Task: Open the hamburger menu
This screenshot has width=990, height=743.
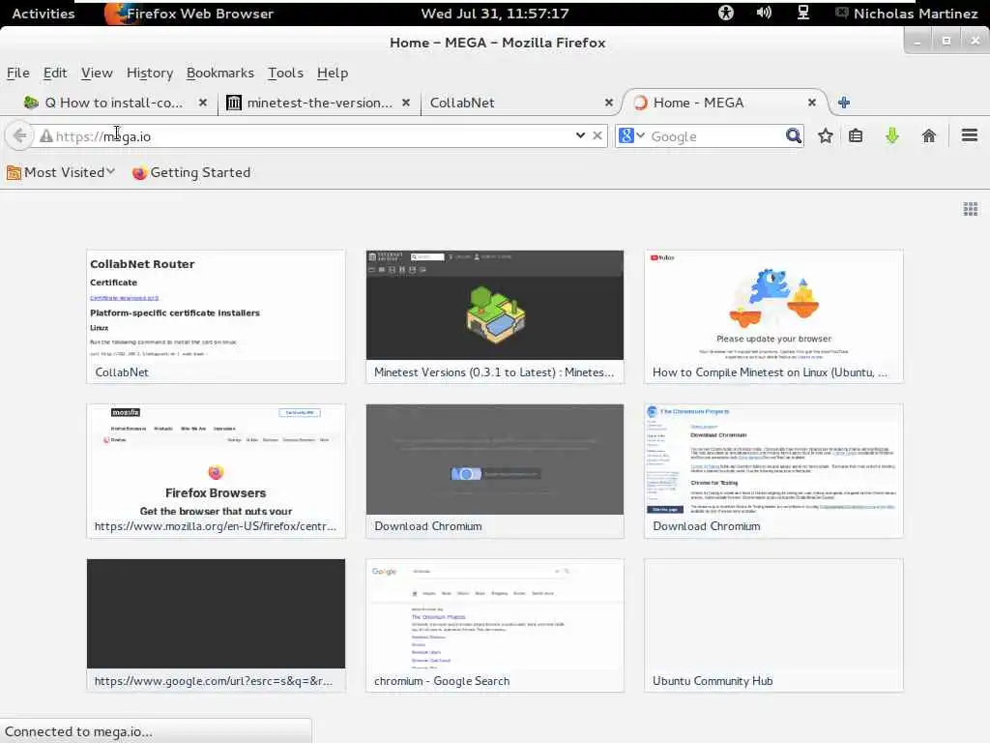Action: (x=969, y=135)
